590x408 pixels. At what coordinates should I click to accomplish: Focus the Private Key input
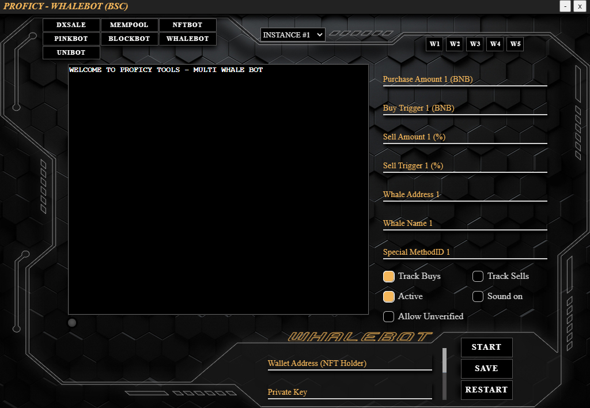pyautogui.click(x=350, y=392)
